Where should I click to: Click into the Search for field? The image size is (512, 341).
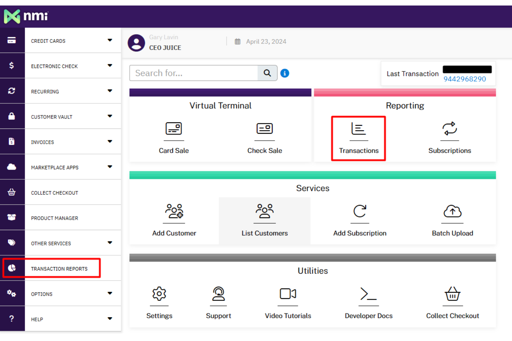[194, 73]
